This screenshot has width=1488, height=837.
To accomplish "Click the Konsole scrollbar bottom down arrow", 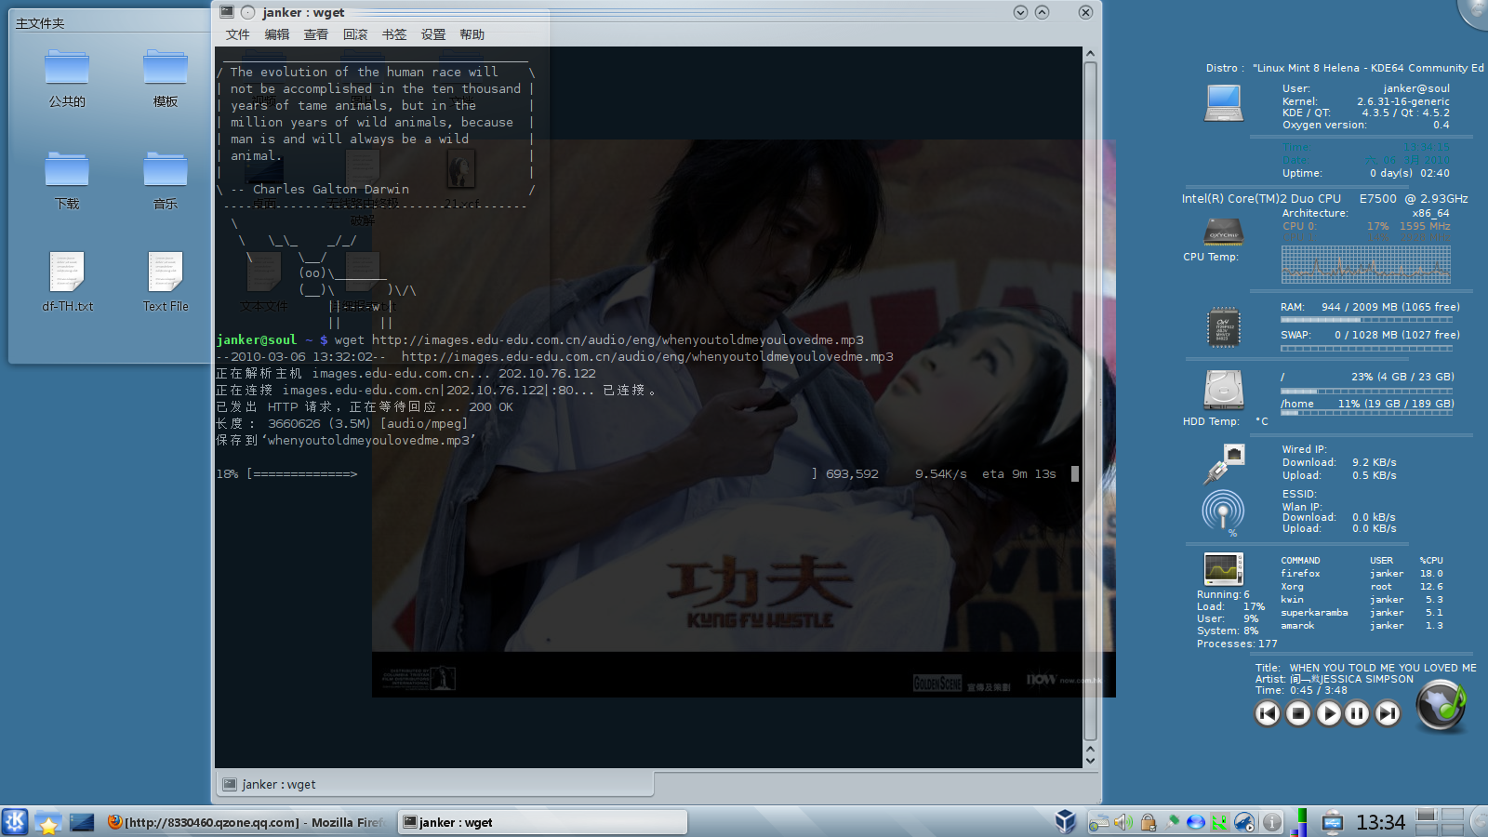I will click(1091, 761).
